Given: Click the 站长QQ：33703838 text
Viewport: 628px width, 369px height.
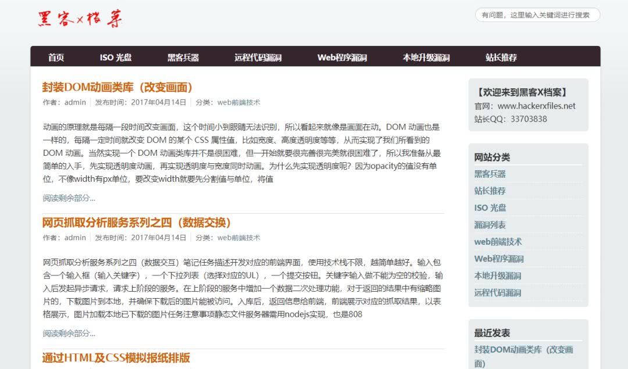Looking at the screenshot, I should 511,119.
